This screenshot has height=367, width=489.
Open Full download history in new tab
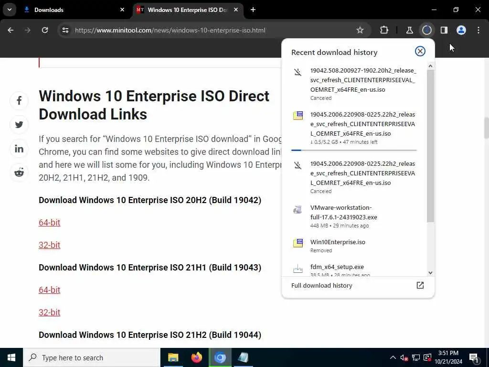(420, 285)
